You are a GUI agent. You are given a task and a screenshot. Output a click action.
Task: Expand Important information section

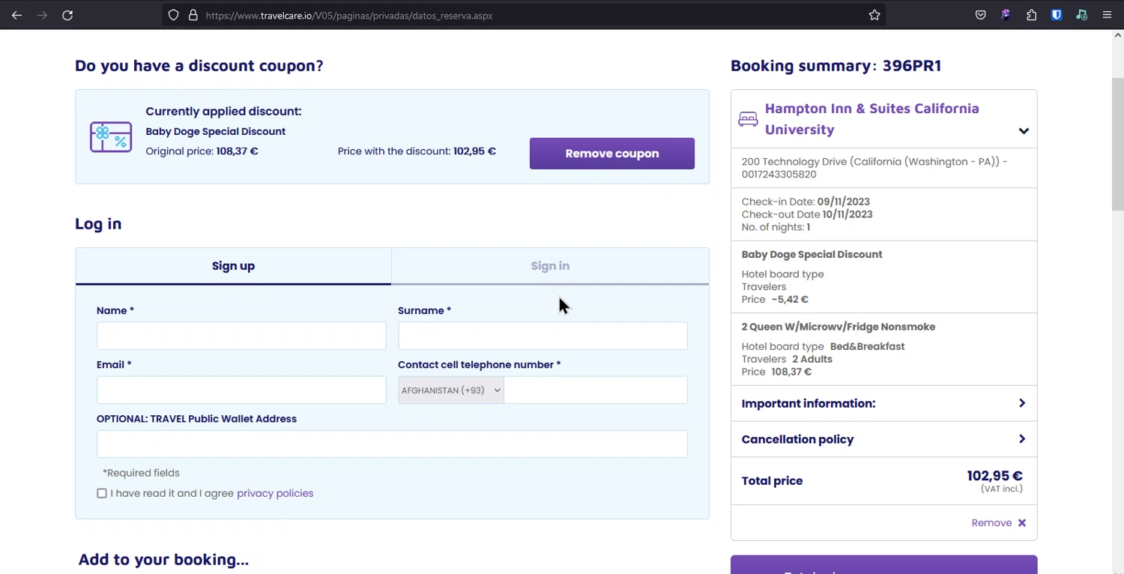pos(884,403)
